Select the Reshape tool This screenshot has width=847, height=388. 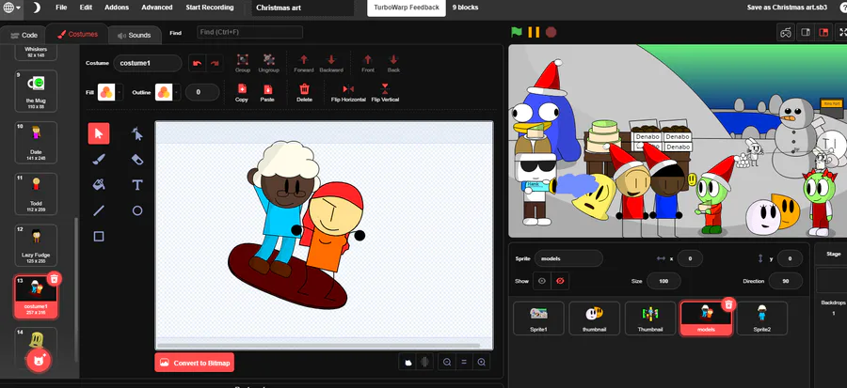(x=137, y=133)
